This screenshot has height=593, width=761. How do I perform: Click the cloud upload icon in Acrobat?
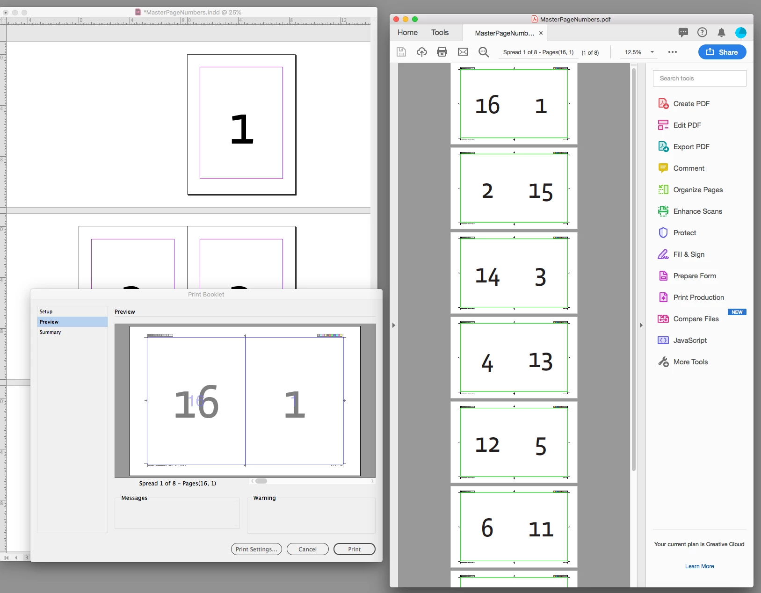422,52
